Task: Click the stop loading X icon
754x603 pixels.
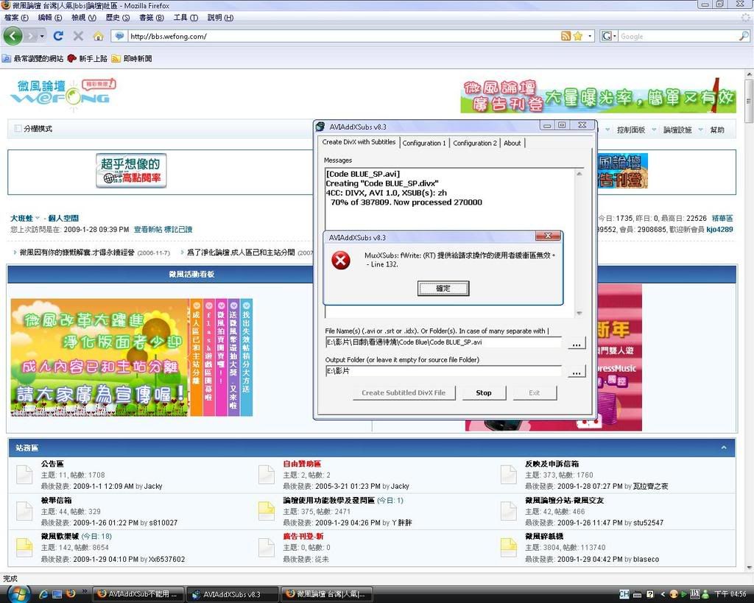Action: tap(78, 36)
